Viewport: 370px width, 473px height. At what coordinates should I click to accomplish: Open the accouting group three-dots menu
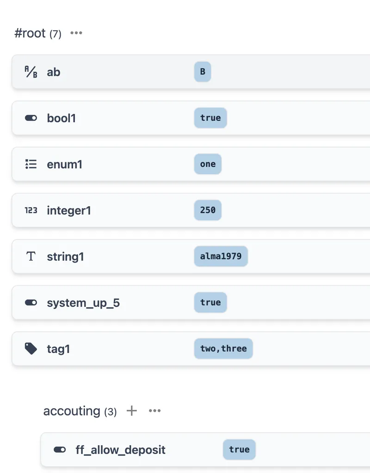tap(154, 411)
